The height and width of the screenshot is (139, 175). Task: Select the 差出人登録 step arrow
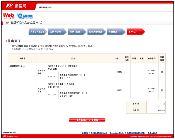(57, 32)
